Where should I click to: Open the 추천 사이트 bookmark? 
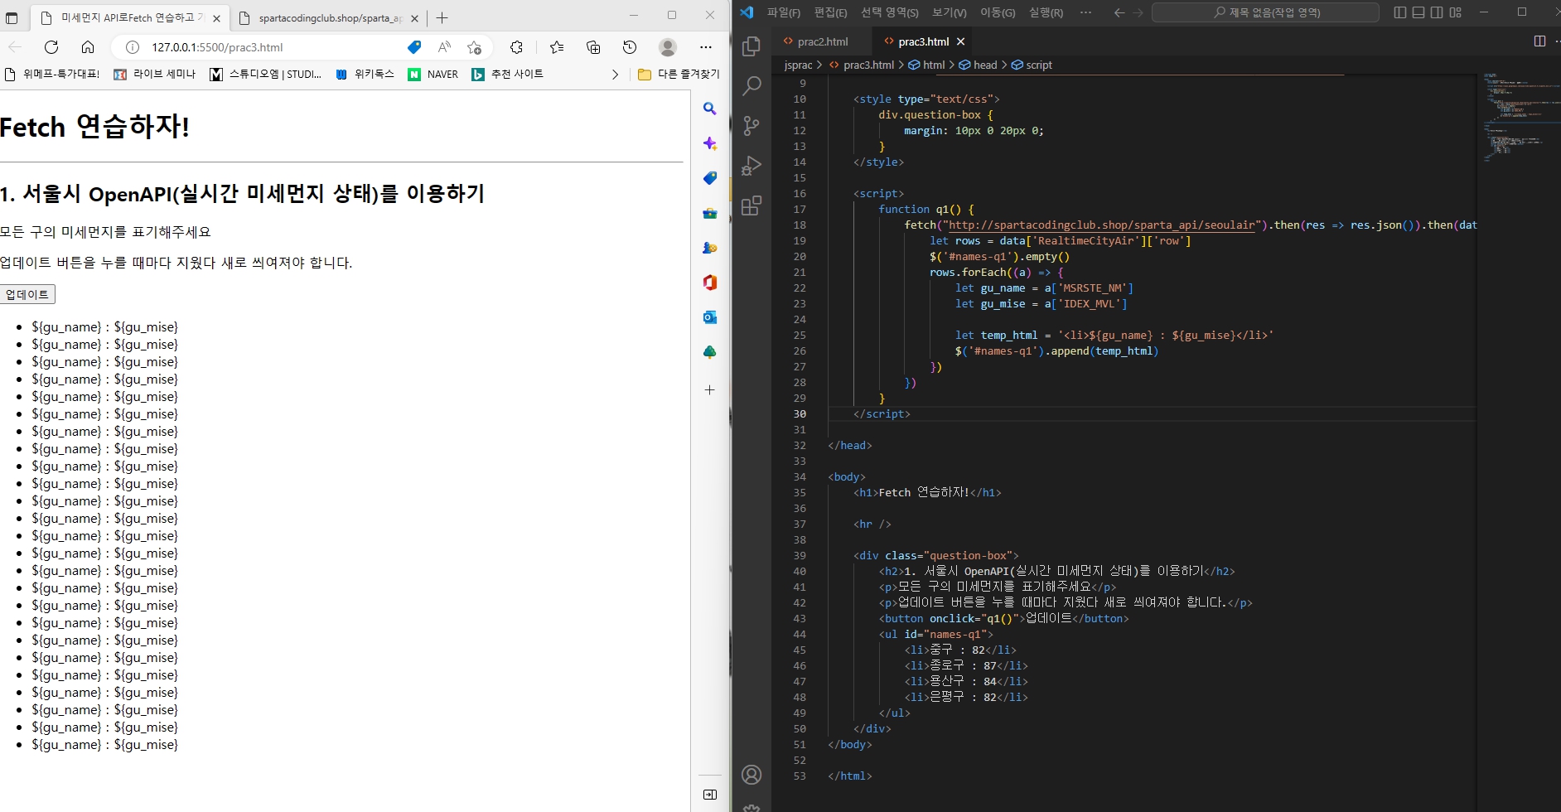coord(508,74)
